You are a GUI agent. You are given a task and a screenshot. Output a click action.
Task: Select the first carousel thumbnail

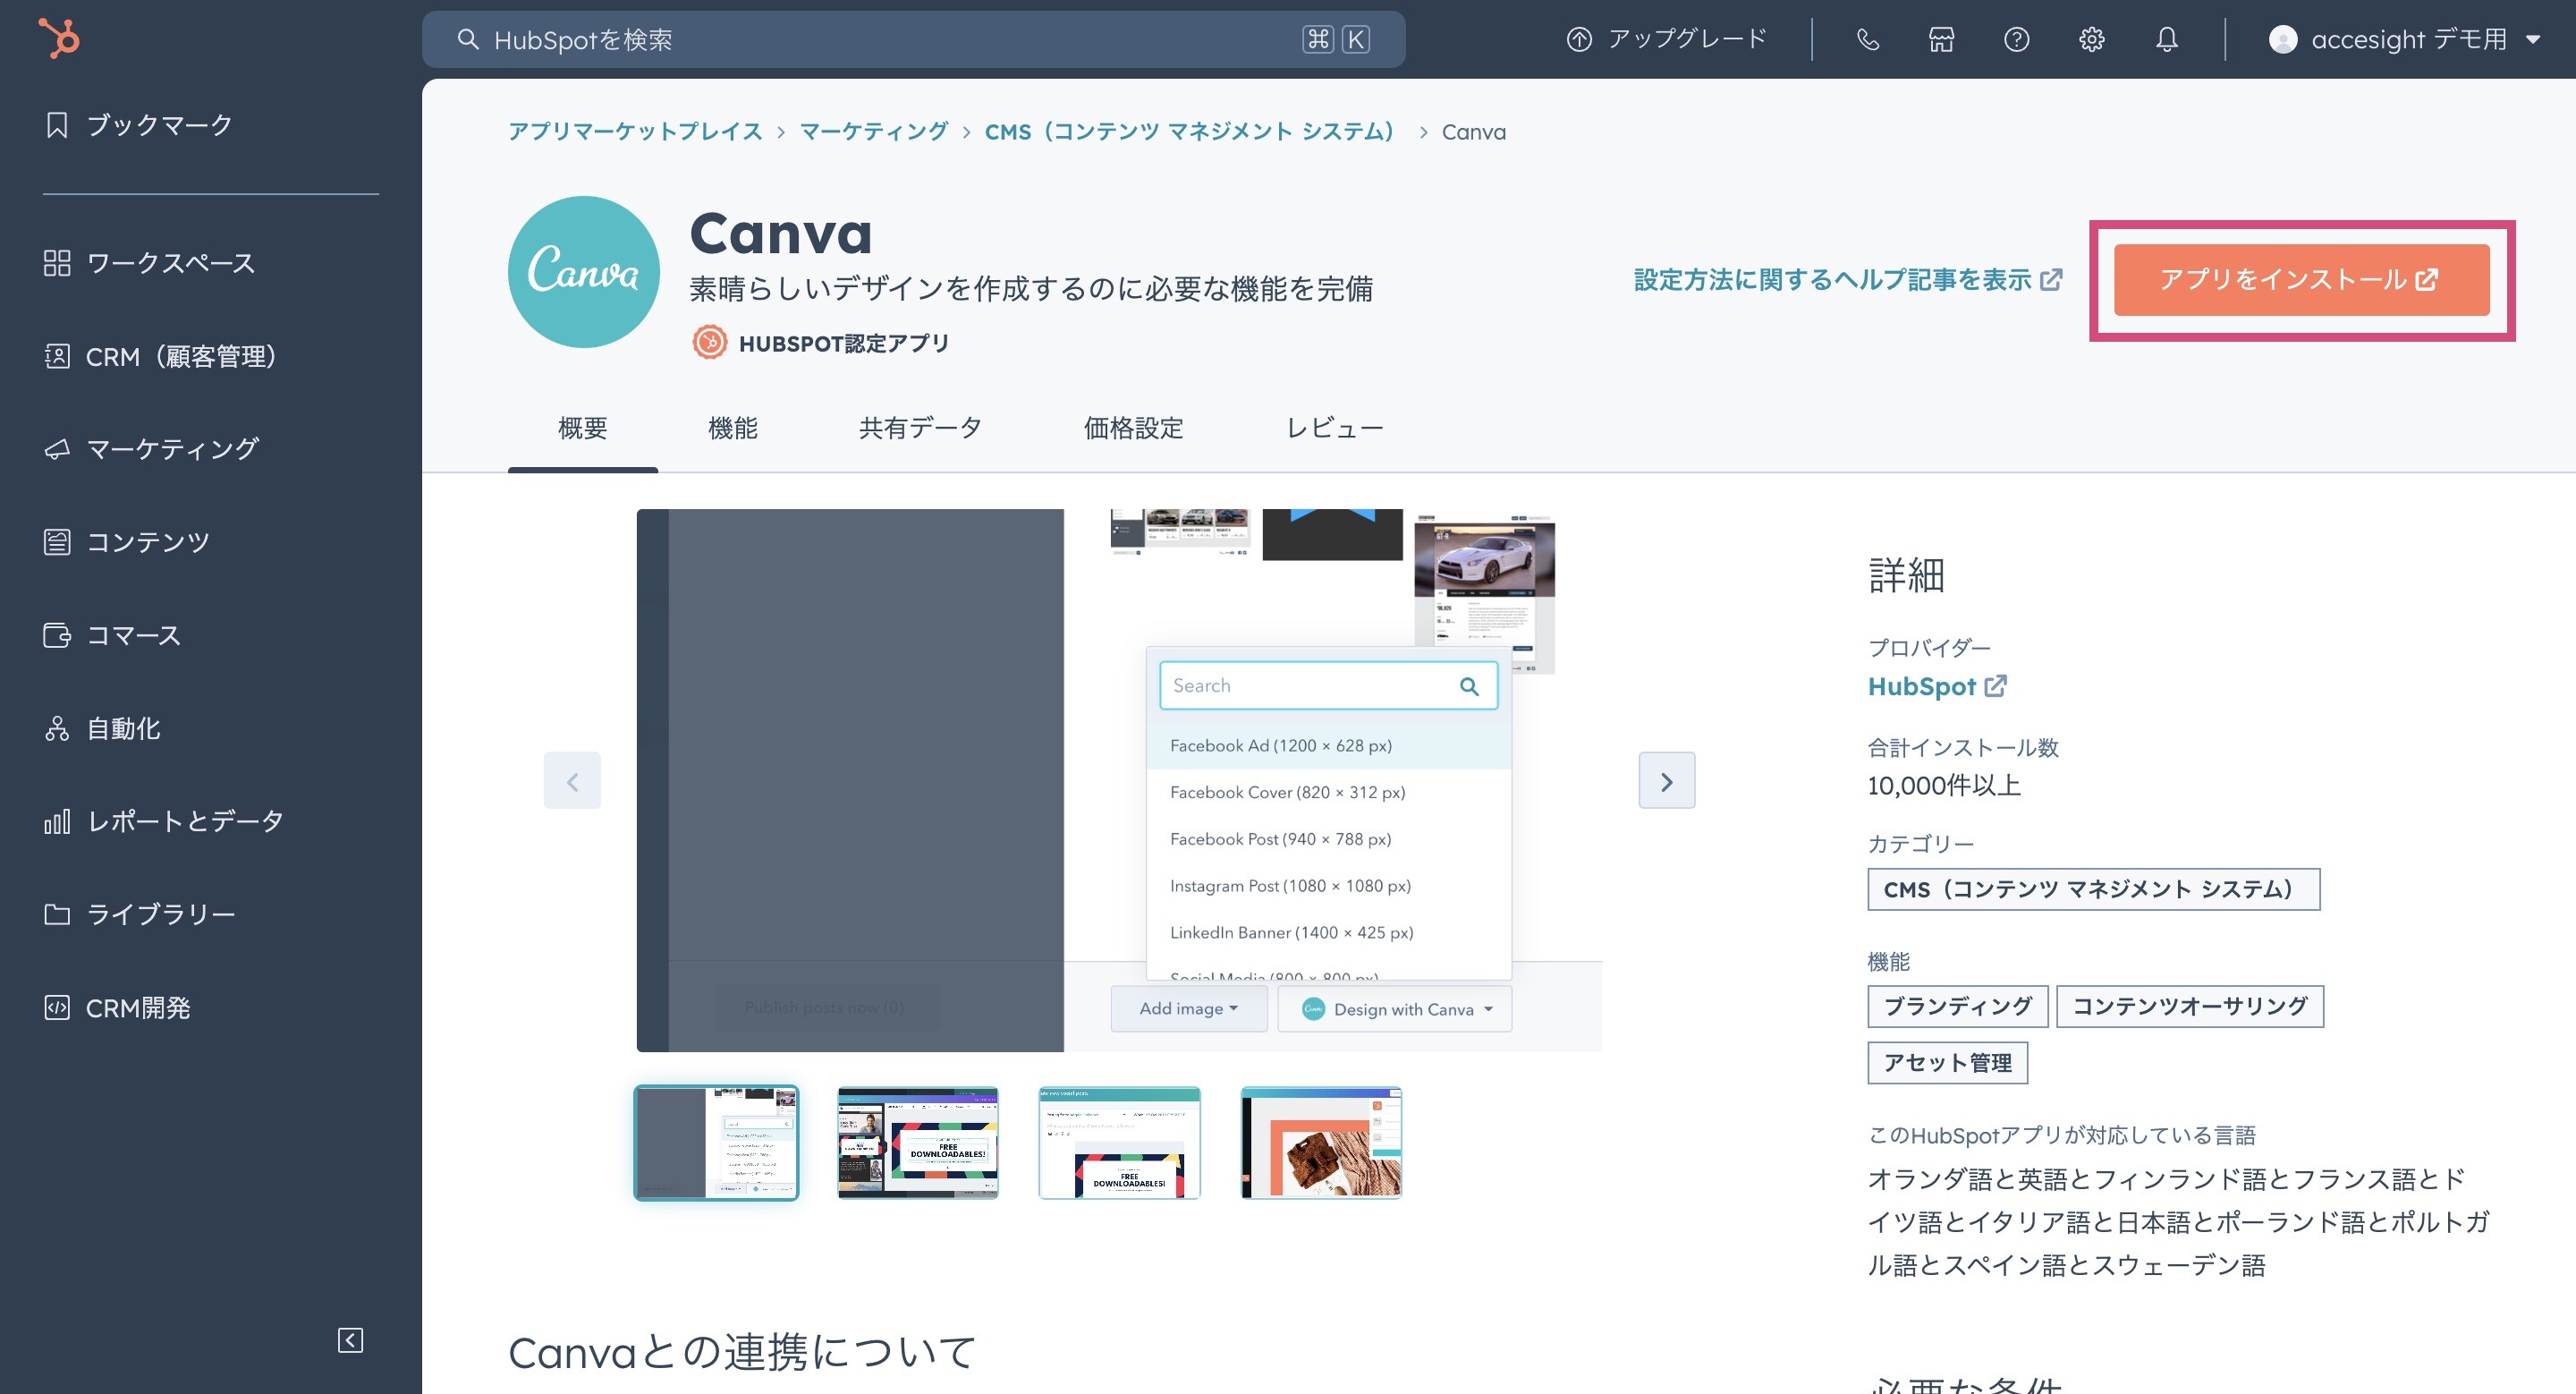click(716, 1142)
